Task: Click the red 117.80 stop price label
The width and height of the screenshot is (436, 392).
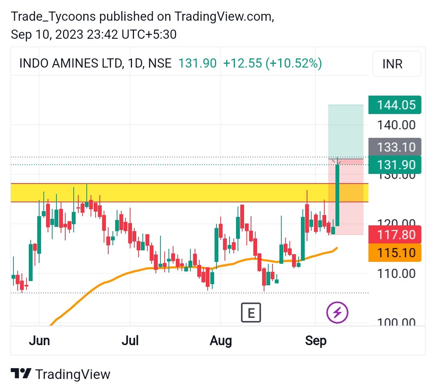Action: (395, 235)
